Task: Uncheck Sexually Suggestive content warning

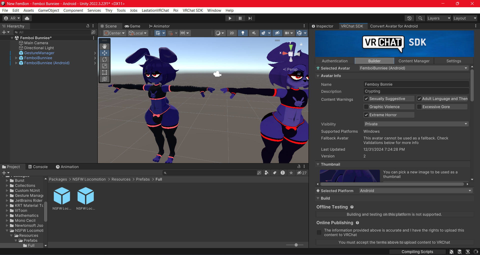Action: [366, 99]
